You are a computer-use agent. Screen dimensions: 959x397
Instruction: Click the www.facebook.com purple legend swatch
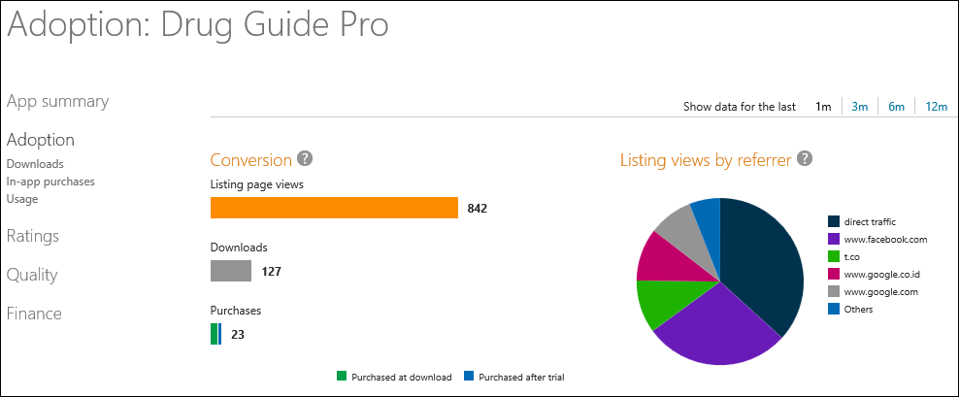click(833, 239)
